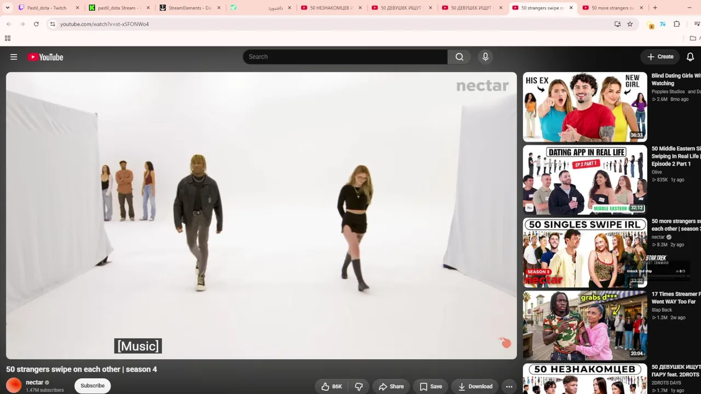Open the Chrome apps grid shortcut
Image resolution: width=701 pixels, height=394 pixels.
click(x=8, y=38)
